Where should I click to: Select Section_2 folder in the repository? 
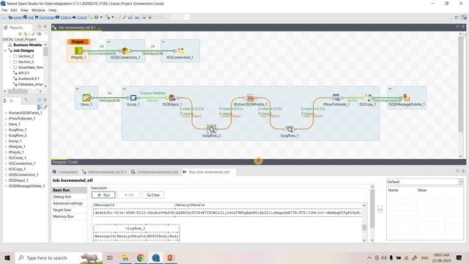pyautogui.click(x=26, y=56)
